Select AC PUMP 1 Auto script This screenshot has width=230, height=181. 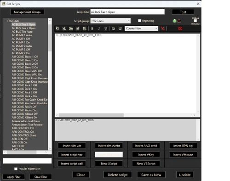tap(22, 35)
